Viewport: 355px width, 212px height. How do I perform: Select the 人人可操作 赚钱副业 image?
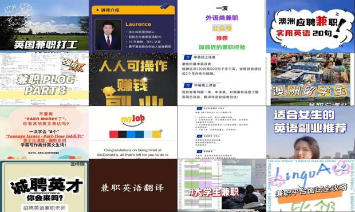click(x=133, y=79)
